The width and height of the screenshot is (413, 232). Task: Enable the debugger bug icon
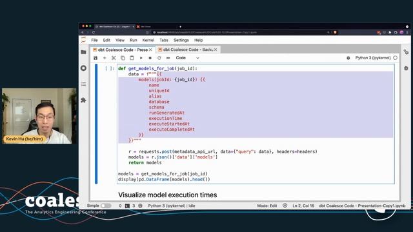click(x=348, y=58)
